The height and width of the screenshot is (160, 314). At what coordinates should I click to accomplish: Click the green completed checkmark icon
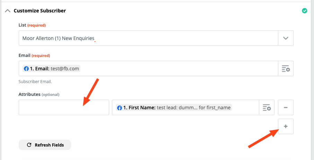point(304,11)
